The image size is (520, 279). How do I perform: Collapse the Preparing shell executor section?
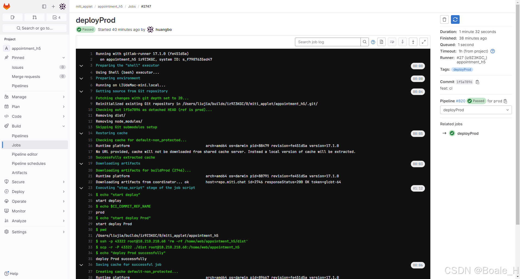click(x=81, y=66)
